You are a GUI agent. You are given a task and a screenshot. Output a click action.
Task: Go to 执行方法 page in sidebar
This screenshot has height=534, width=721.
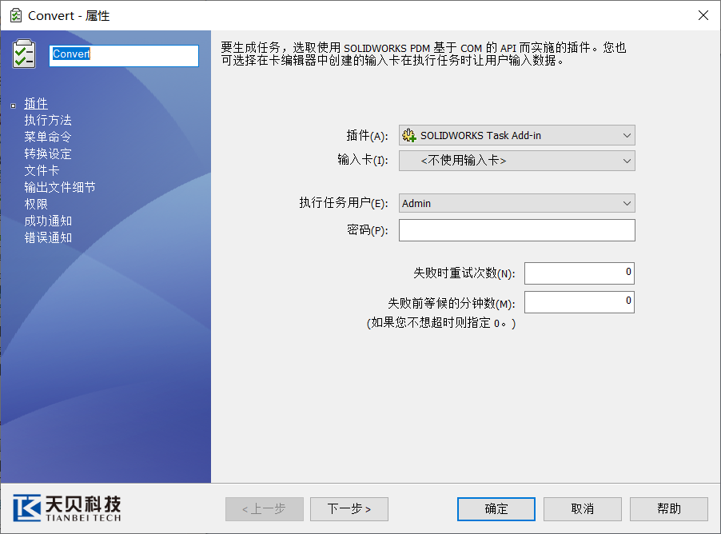(48, 121)
